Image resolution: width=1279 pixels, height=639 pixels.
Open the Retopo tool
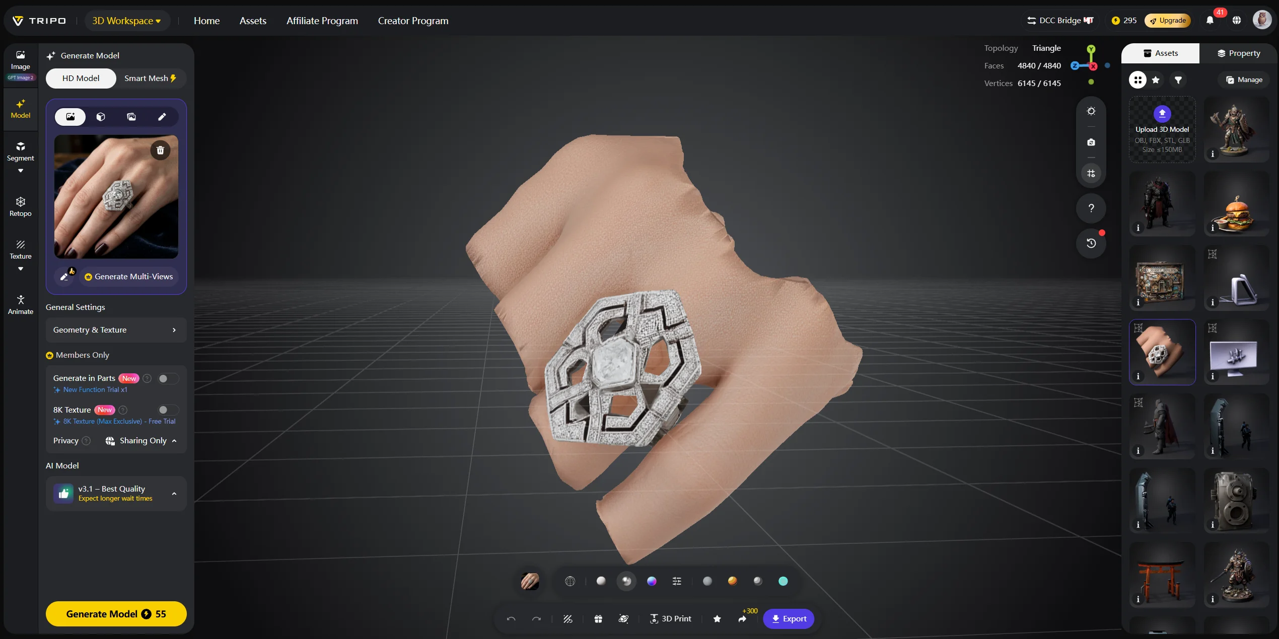coord(20,207)
